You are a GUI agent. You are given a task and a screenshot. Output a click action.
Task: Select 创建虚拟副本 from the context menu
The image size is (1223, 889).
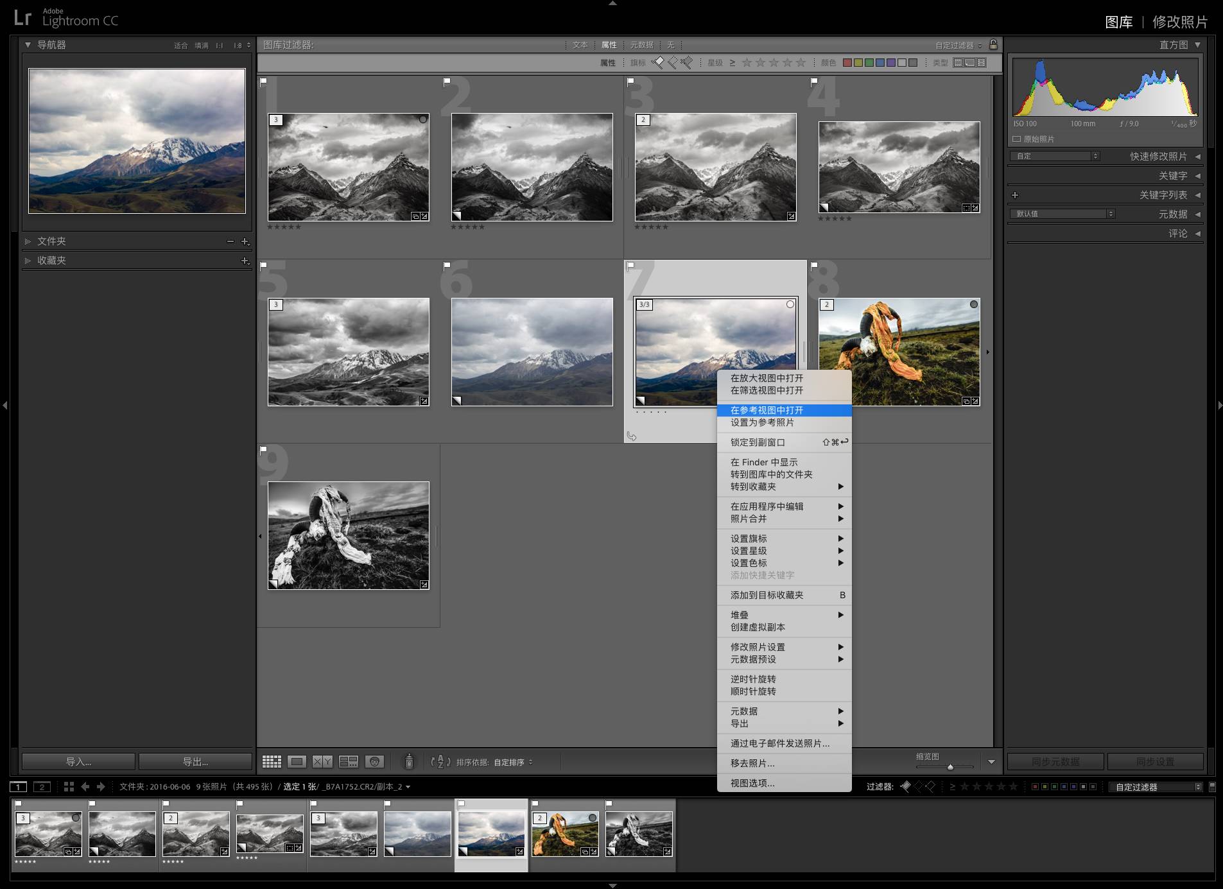[758, 627]
